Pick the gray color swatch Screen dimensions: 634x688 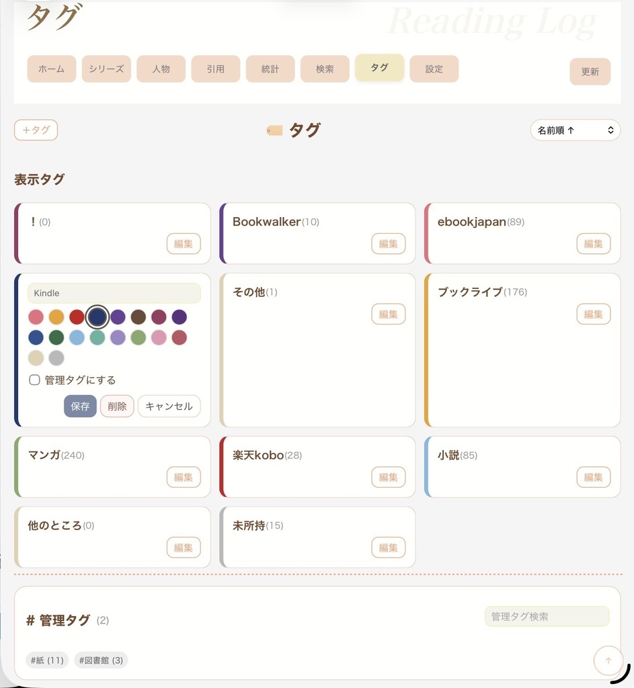(56, 358)
